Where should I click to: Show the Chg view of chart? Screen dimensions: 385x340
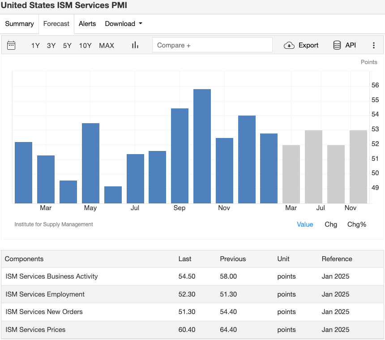(331, 224)
